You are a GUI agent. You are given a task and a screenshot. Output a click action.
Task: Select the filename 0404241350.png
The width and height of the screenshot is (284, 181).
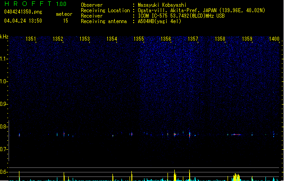pyautogui.click(x=23, y=12)
